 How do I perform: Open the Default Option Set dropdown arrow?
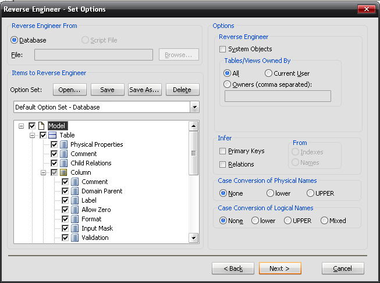coord(194,107)
